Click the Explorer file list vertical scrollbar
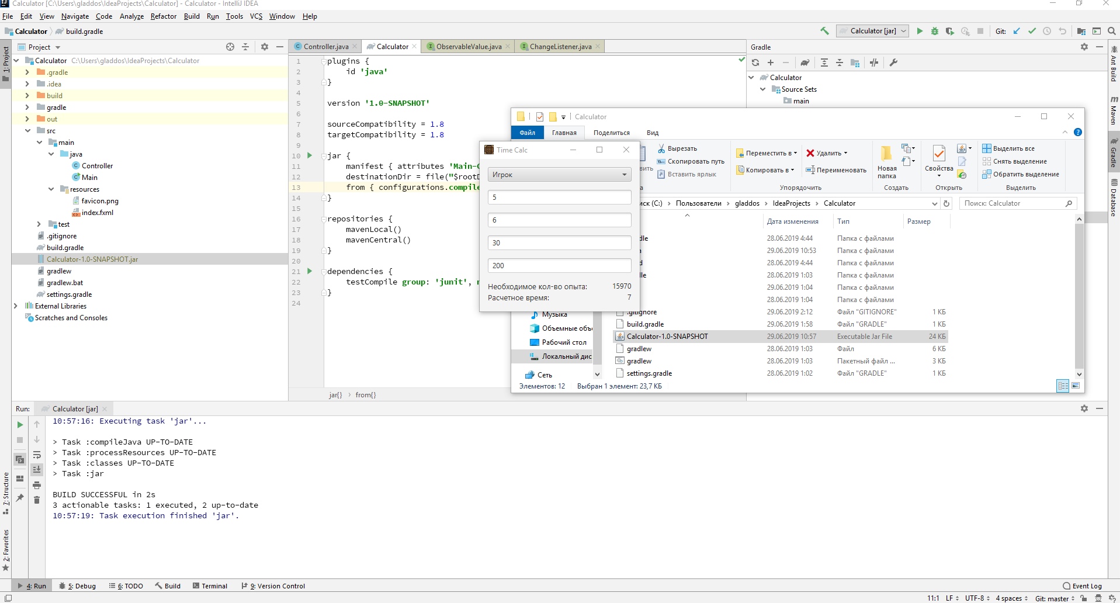 pos(1079,297)
